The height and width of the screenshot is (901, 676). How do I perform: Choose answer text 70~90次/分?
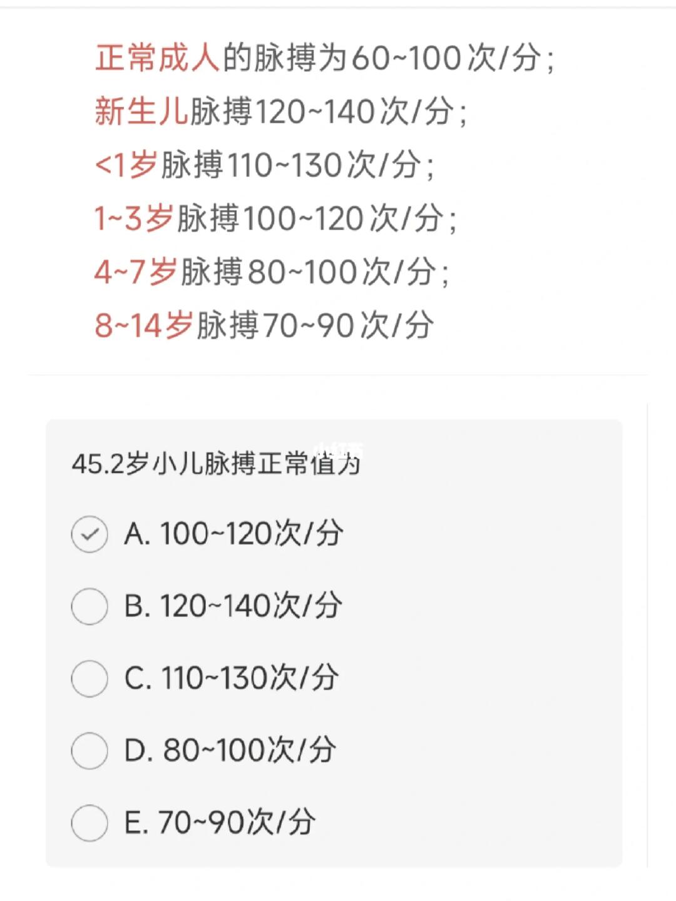tap(237, 822)
